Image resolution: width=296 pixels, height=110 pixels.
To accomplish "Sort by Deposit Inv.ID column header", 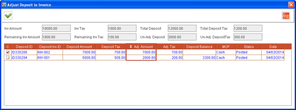I will (50, 47).
